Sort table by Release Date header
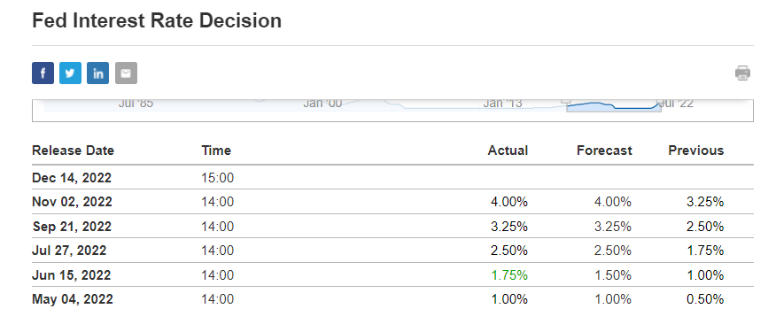This screenshot has width=768, height=332. 73,151
